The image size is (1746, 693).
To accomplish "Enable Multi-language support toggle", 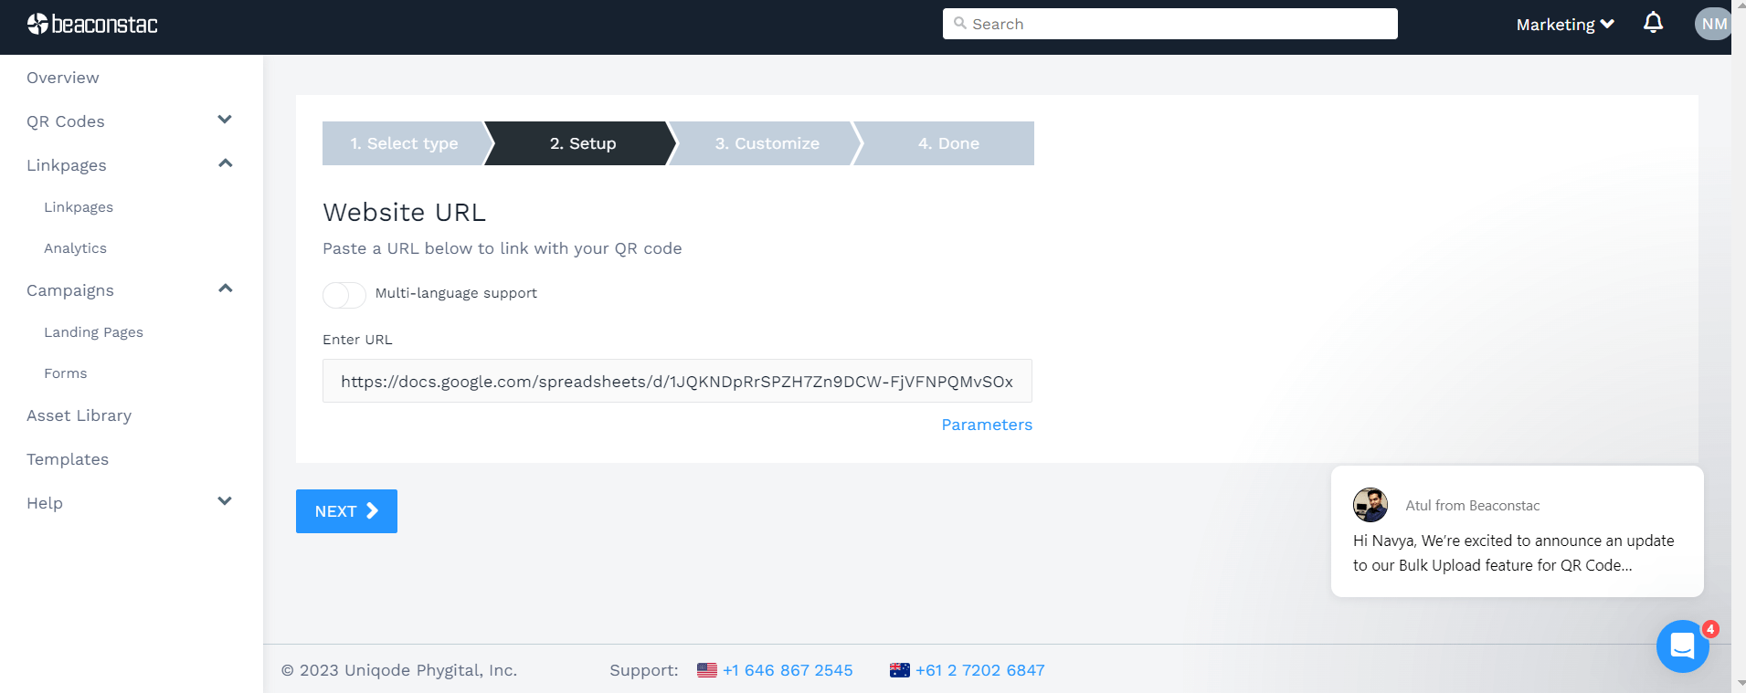I will pyautogui.click(x=344, y=295).
